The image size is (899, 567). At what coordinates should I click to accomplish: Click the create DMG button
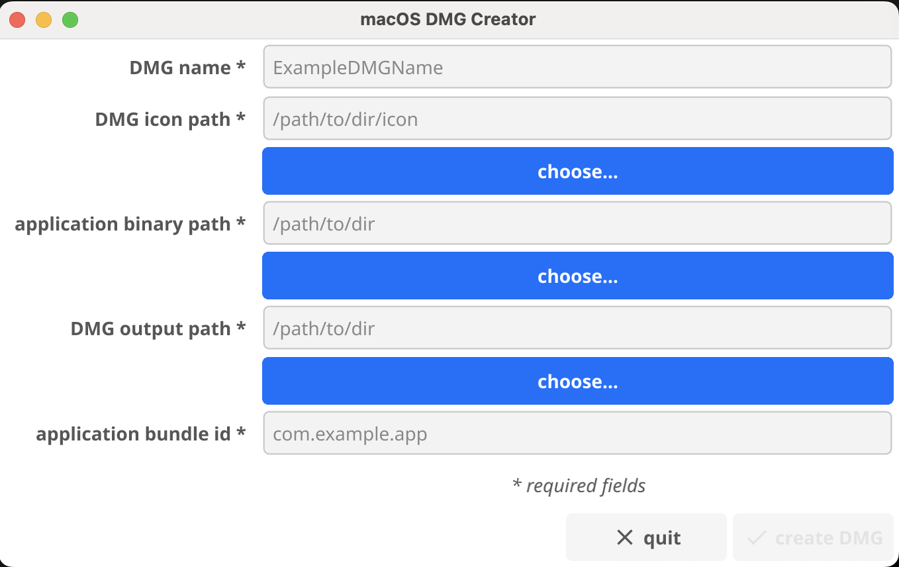tap(813, 537)
